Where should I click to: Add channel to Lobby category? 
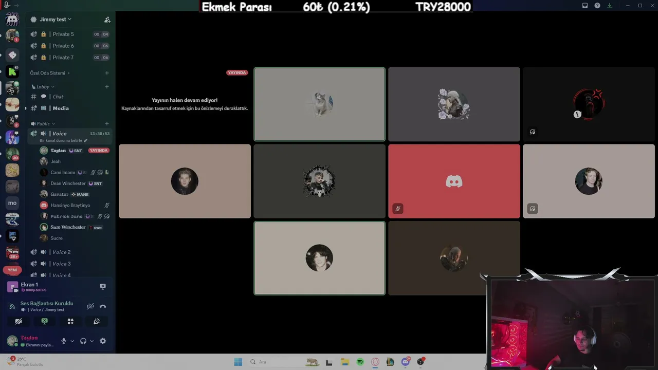click(107, 87)
